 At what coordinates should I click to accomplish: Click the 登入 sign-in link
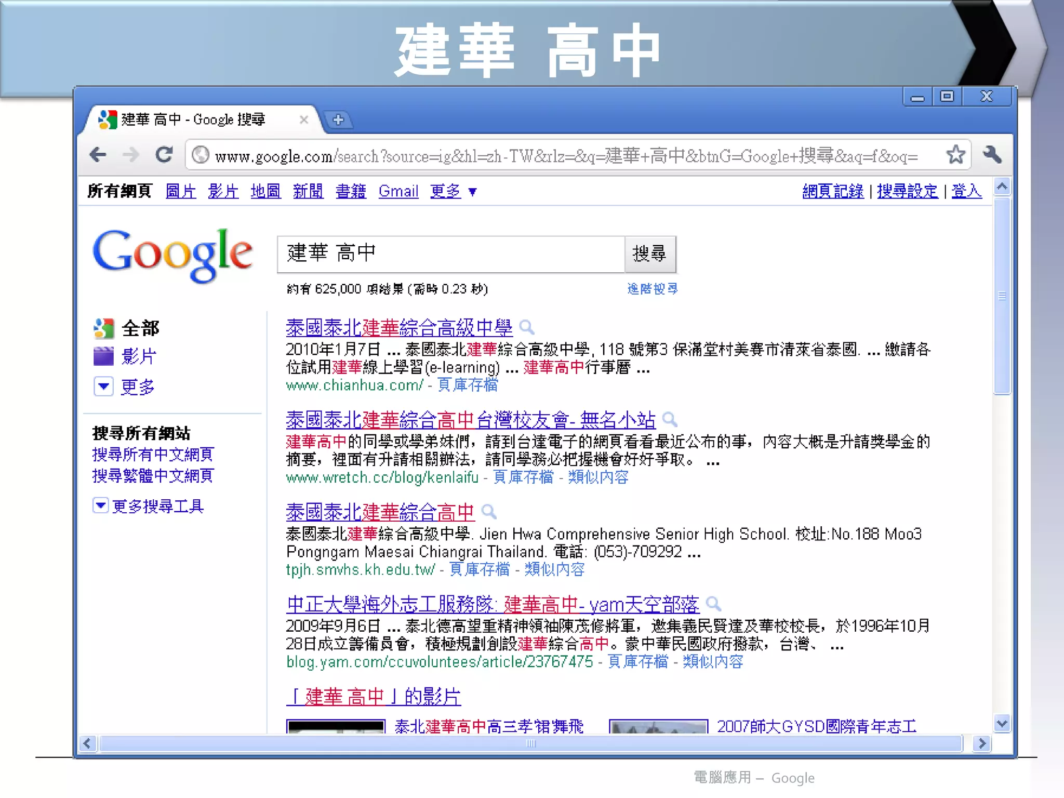[967, 191]
